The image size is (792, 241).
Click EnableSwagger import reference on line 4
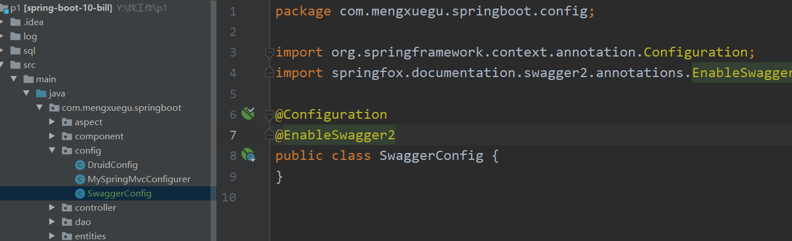click(x=741, y=73)
